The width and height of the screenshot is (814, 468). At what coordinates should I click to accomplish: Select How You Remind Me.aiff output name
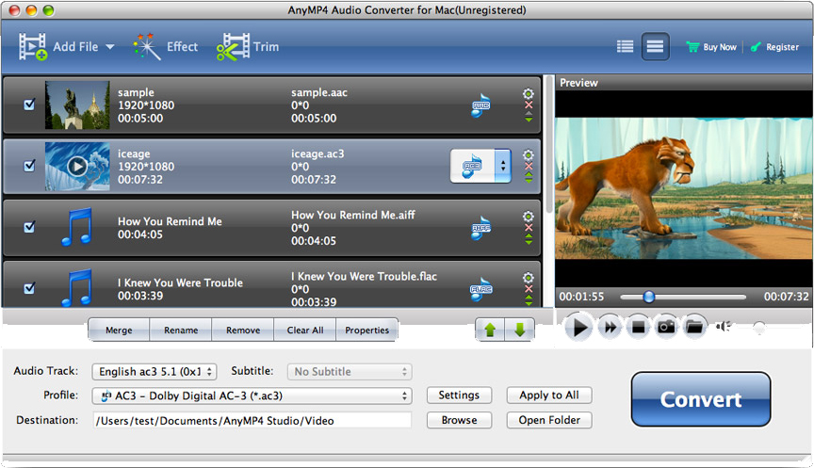[x=353, y=215]
